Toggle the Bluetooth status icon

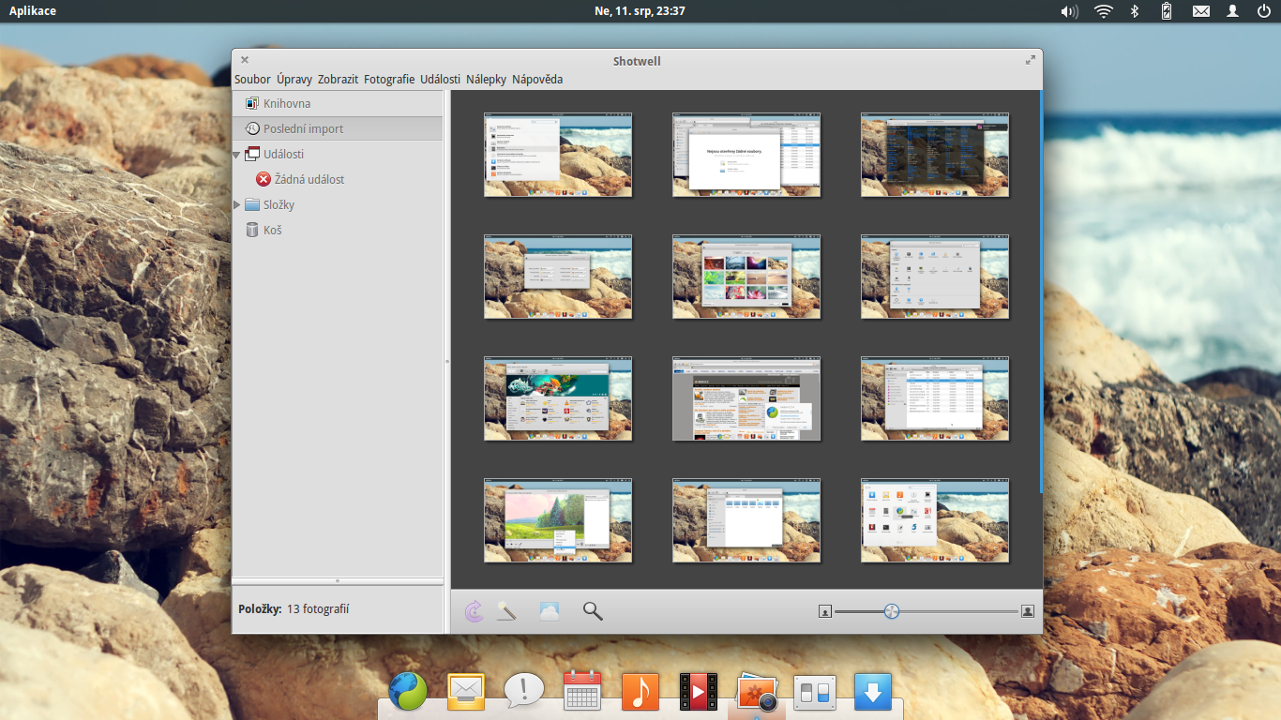[x=1135, y=11]
